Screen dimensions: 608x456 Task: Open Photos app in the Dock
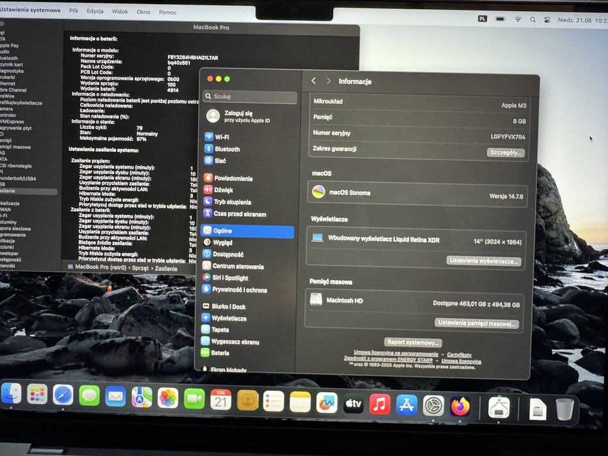point(168,398)
